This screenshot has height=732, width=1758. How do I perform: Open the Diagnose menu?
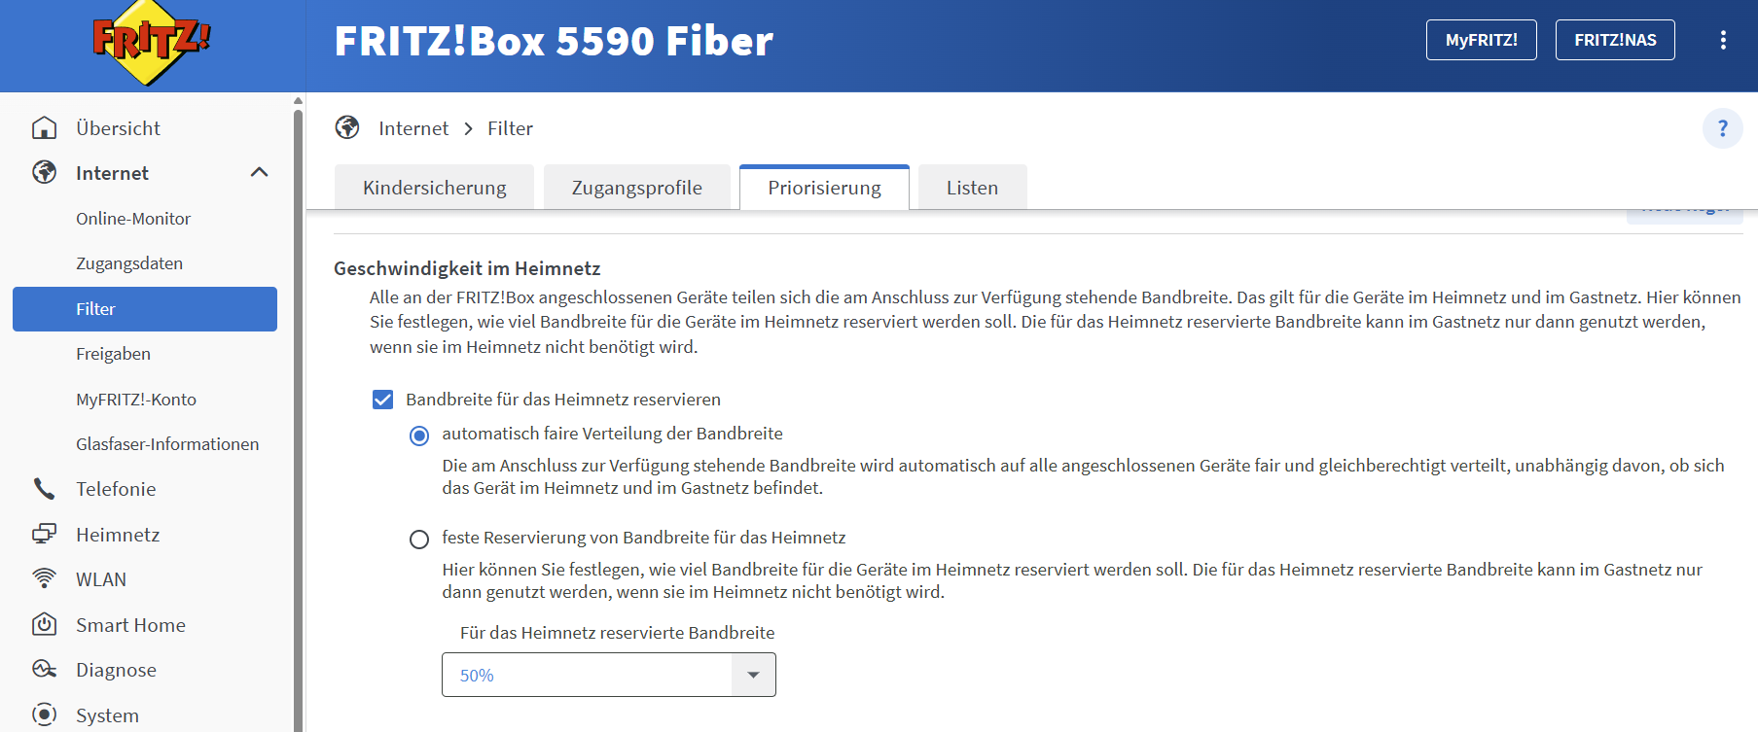[x=116, y=670]
